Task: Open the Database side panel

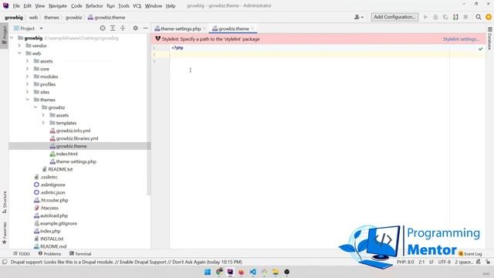Action: [489, 38]
